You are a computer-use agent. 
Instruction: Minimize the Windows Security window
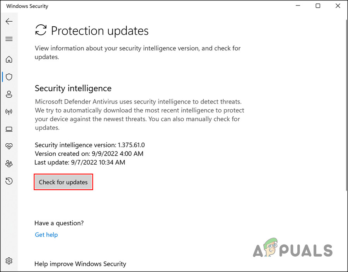[298, 6]
